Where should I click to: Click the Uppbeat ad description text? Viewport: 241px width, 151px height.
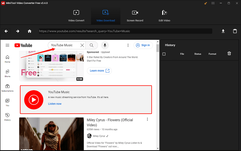pyautogui.click(x=112, y=59)
